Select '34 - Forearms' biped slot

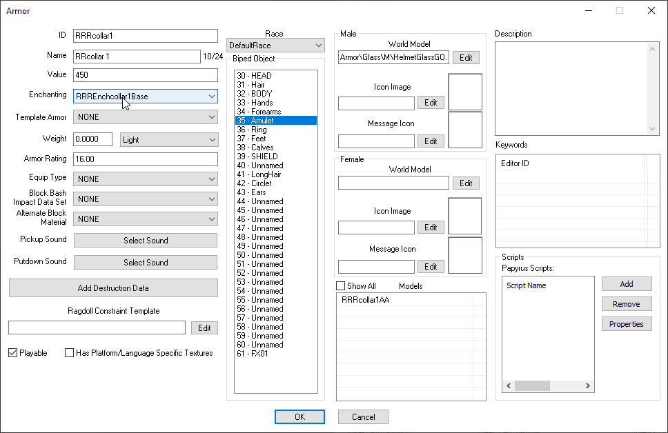coord(275,112)
